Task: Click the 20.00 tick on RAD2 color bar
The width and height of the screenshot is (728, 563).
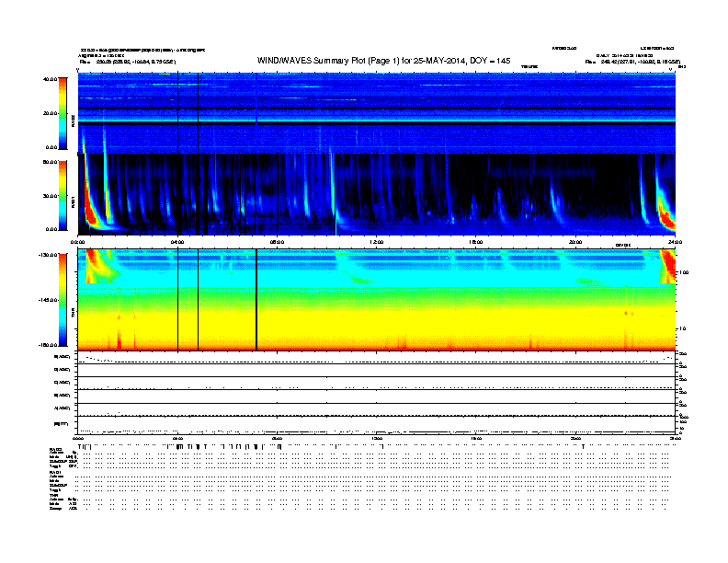Action: pos(50,113)
